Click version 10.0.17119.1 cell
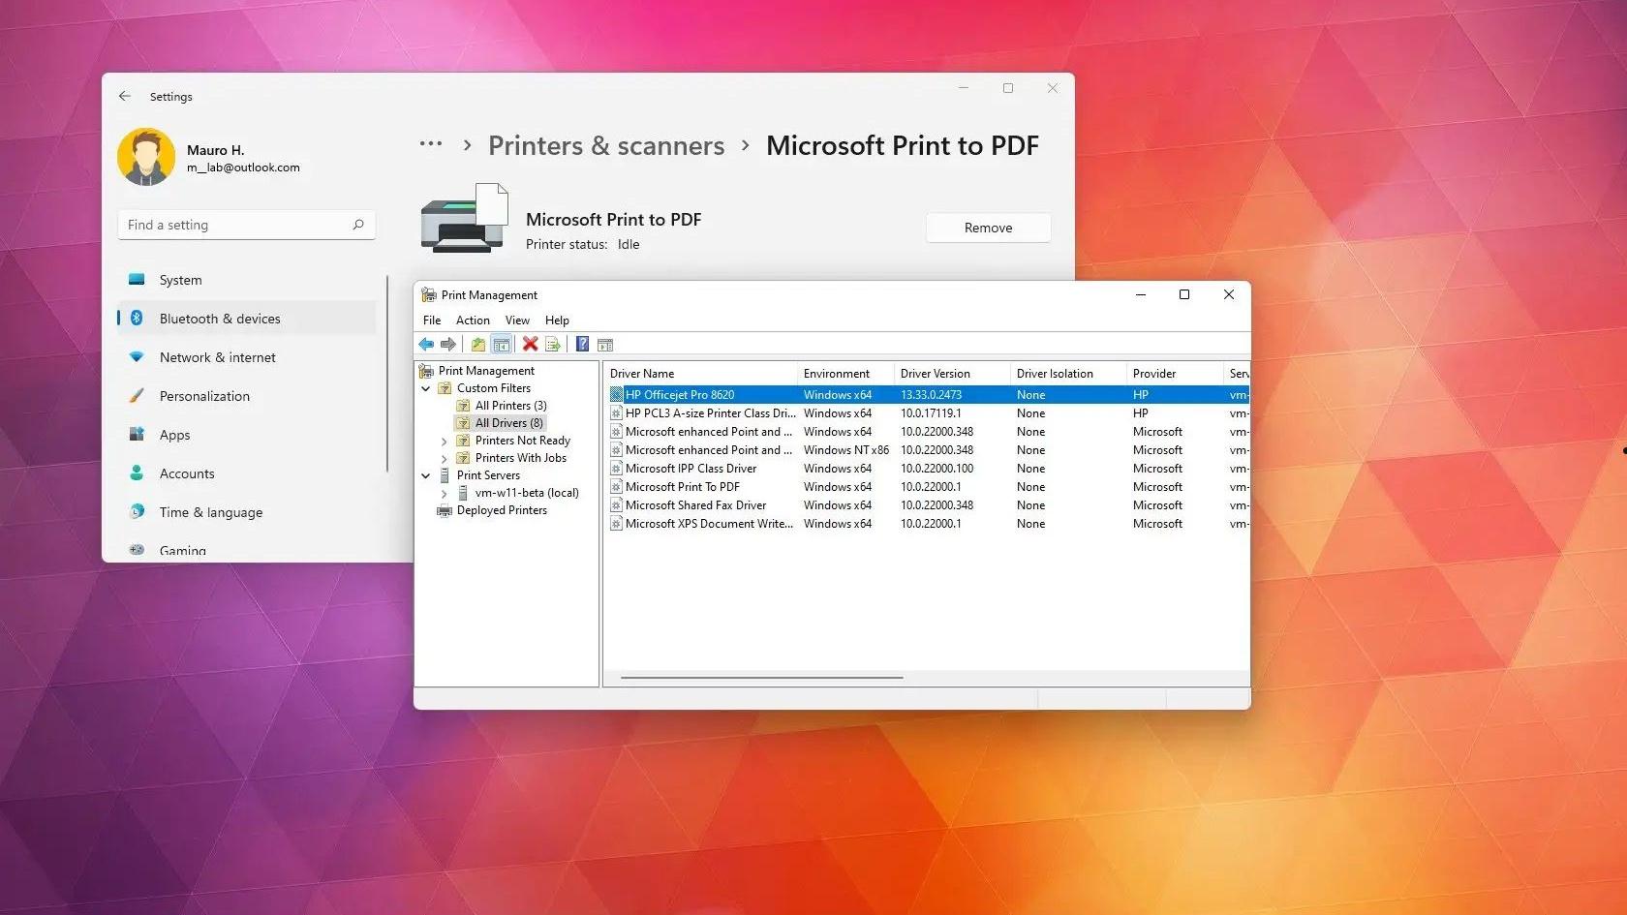 pos(931,412)
